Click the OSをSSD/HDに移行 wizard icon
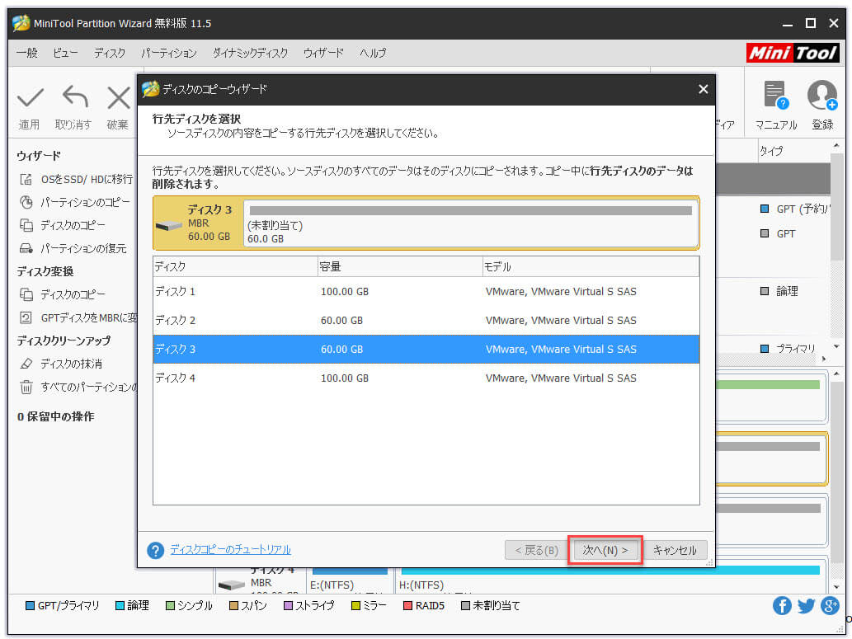This screenshot has height=639, width=852. point(26,179)
